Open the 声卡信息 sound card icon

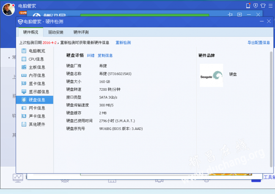(x=24, y=116)
